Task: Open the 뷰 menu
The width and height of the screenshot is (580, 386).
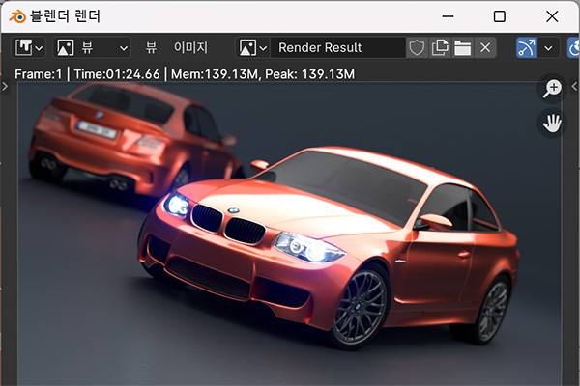Action: tap(151, 47)
